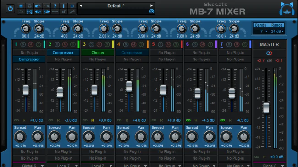The width and height of the screenshot is (298, 167).
Task: Select the previous preset arrow
Action: (81, 5)
